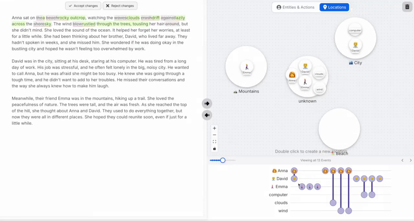Click first Emma event marker in timeline
414x221 pixels.
pos(302,187)
